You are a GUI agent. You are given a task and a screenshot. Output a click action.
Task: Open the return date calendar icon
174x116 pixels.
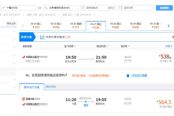click(x=121, y=8)
